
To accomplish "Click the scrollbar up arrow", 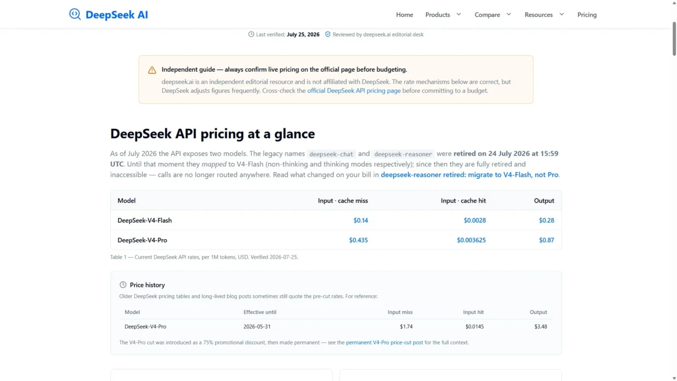I will (x=674, y=3).
